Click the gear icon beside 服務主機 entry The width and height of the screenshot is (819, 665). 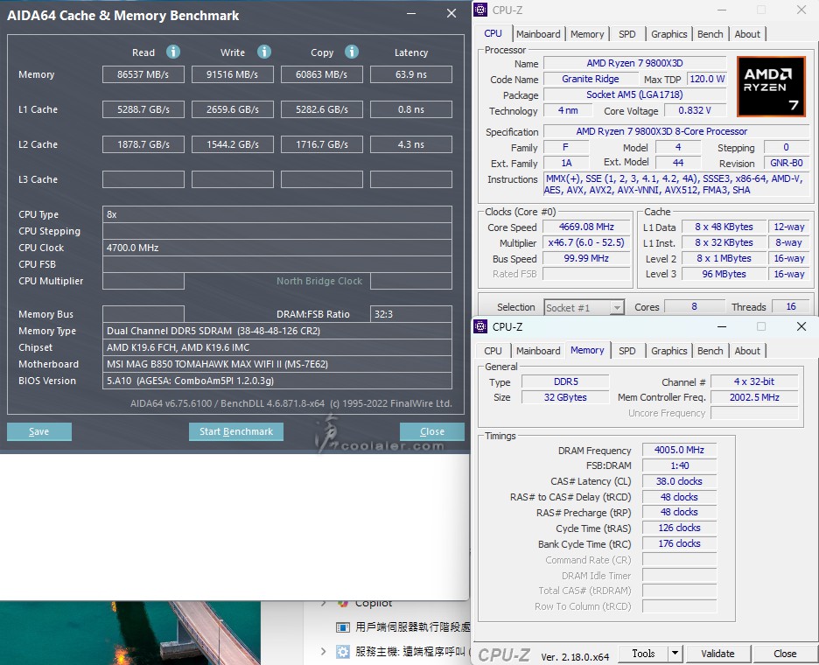[344, 652]
